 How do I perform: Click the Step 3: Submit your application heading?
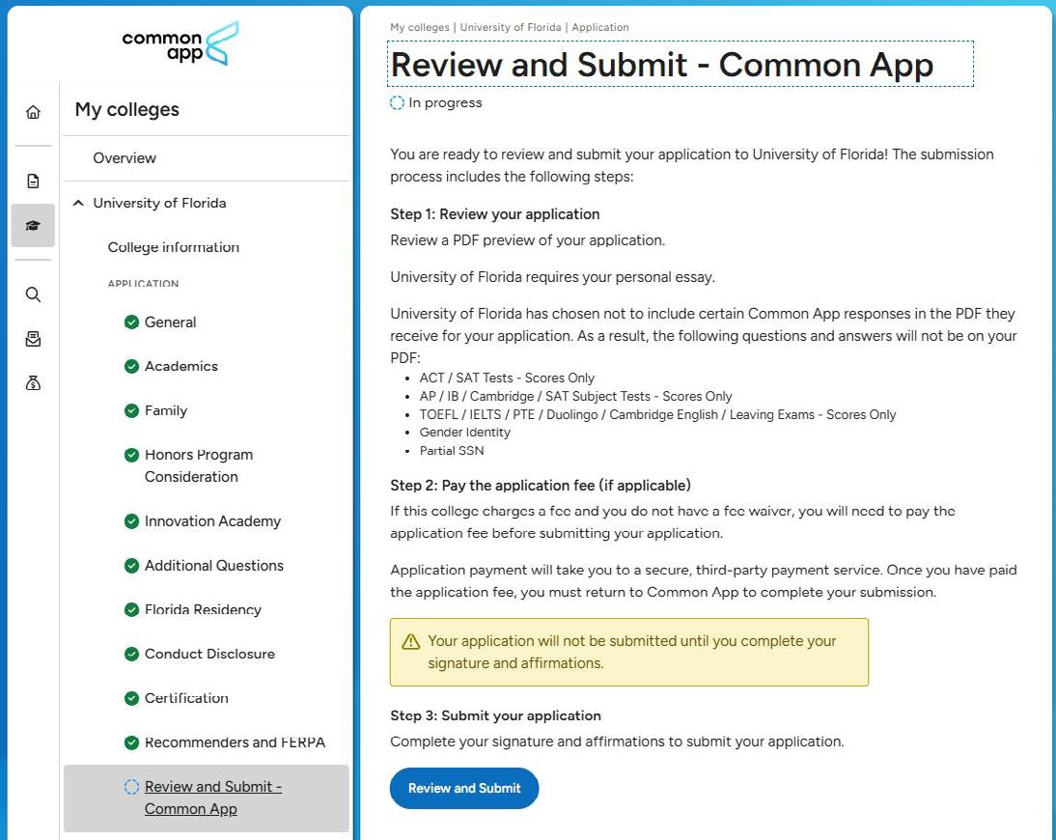(x=496, y=716)
